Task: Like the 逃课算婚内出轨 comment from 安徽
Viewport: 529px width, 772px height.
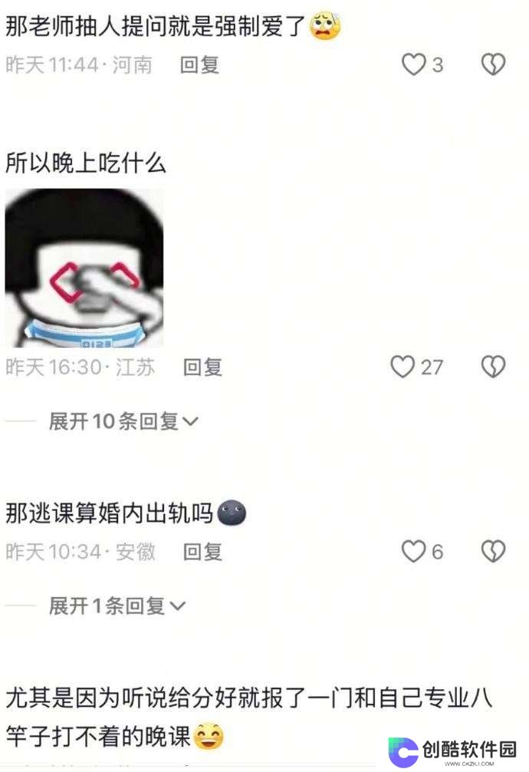Action: tap(413, 551)
